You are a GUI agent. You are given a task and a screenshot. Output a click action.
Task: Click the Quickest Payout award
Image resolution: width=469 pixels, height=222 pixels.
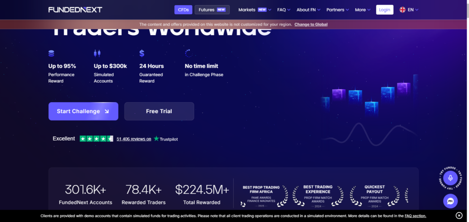[375, 196]
